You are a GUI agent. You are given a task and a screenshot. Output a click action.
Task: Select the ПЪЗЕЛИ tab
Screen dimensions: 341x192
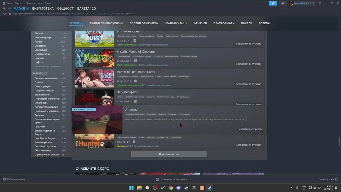click(x=246, y=23)
